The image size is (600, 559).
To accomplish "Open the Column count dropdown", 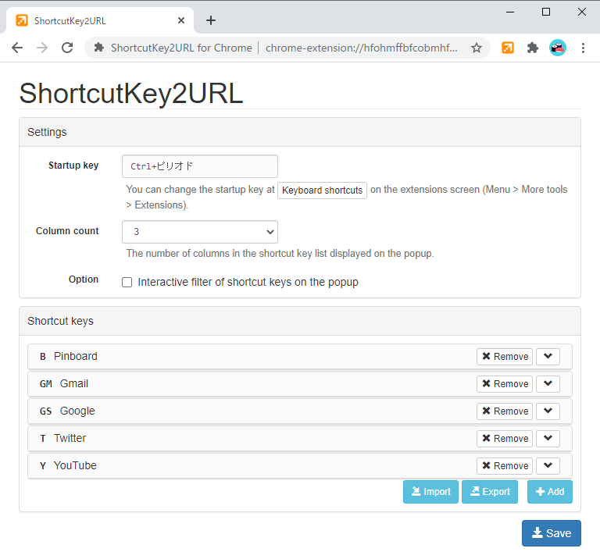I will [x=200, y=232].
